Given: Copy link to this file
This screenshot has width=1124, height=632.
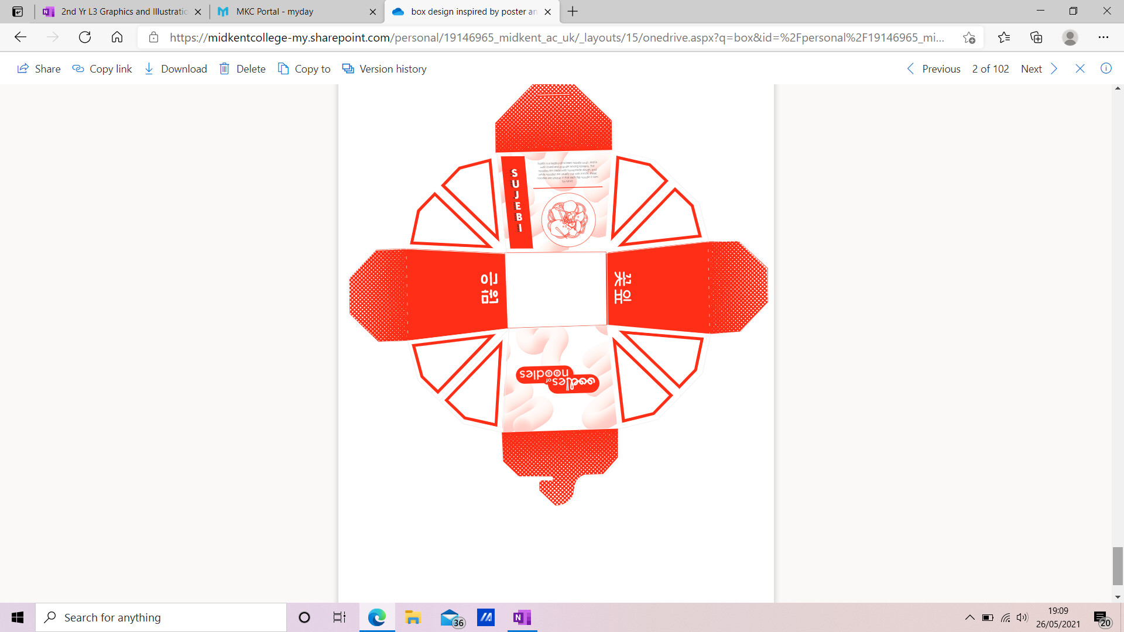Looking at the screenshot, I should pos(102,69).
